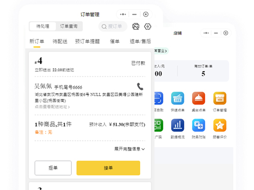Select the 新订单 tab
The height and width of the screenshot is (190, 254).
click(x=37, y=42)
